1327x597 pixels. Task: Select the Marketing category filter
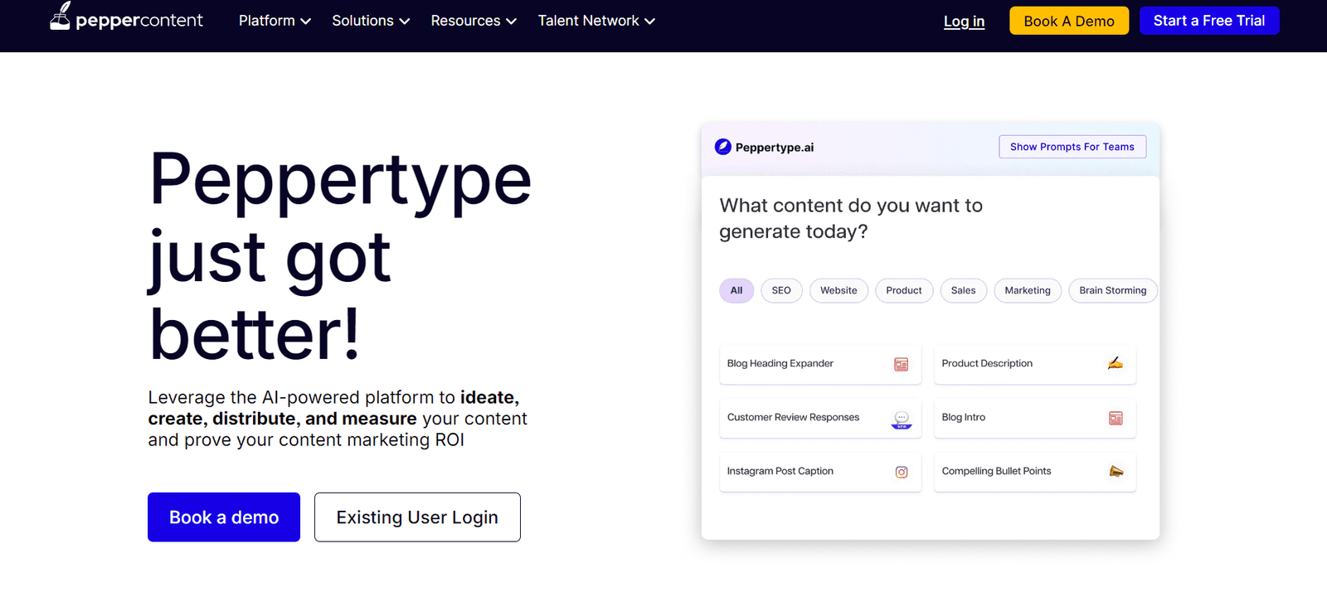(x=1027, y=290)
